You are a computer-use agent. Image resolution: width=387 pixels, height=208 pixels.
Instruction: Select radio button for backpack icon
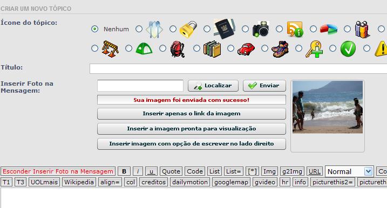(162, 48)
